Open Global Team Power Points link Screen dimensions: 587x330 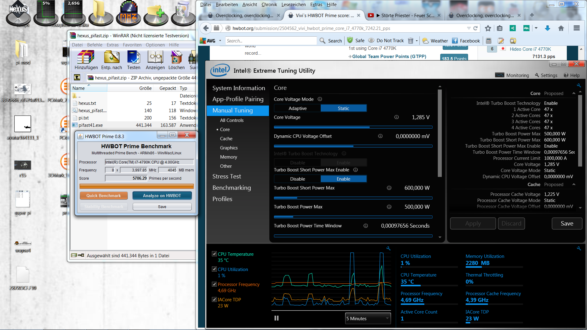coord(389,57)
